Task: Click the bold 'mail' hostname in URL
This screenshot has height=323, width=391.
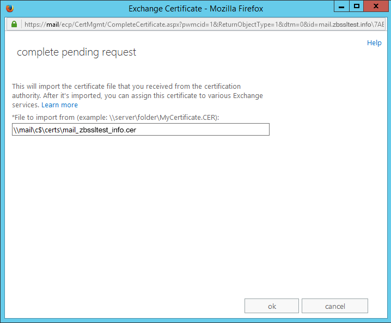Action: [x=53, y=25]
